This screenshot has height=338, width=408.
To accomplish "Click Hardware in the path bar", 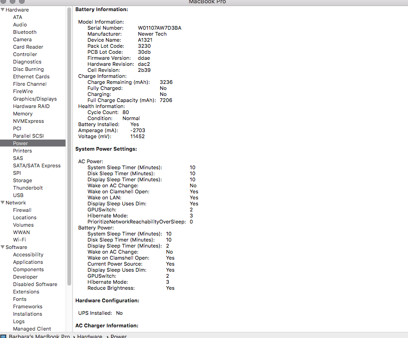I will [x=90, y=336].
